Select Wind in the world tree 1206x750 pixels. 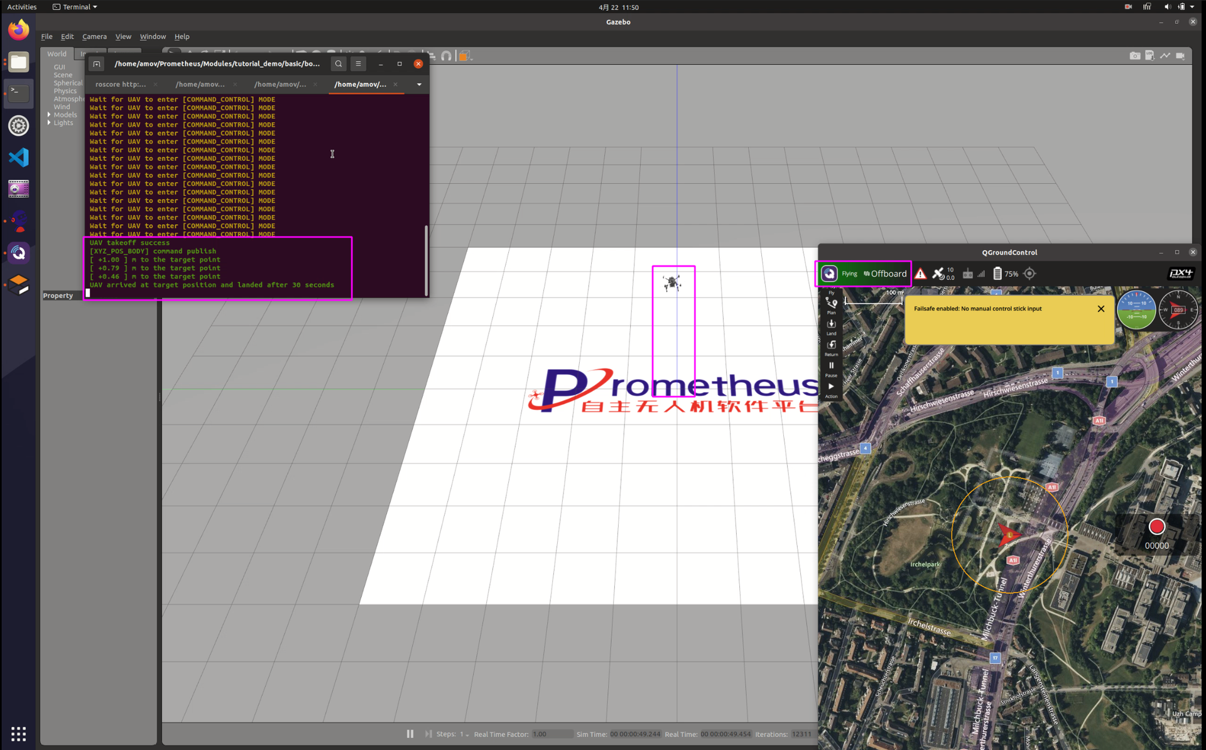[x=62, y=107]
